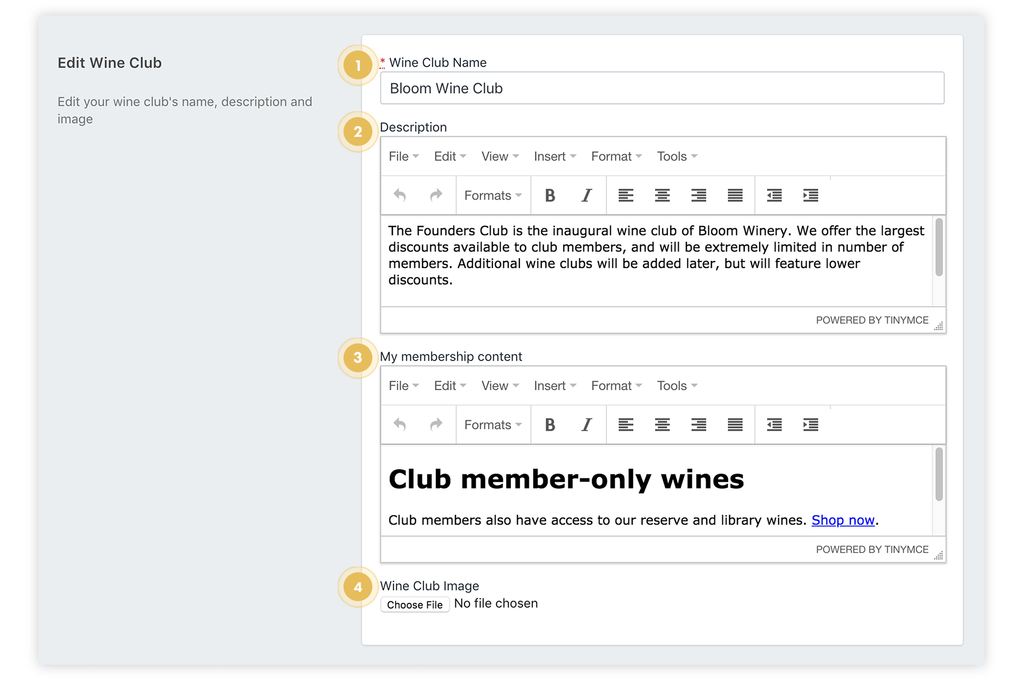This screenshot has height=682, width=1020.
Task: Open Formats dropdown in Description editor
Action: (x=492, y=196)
